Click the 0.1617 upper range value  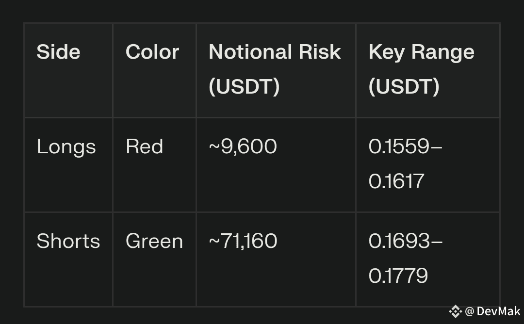[396, 181]
